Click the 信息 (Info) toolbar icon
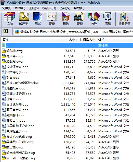133x162 pixels. click(x=108, y=17)
